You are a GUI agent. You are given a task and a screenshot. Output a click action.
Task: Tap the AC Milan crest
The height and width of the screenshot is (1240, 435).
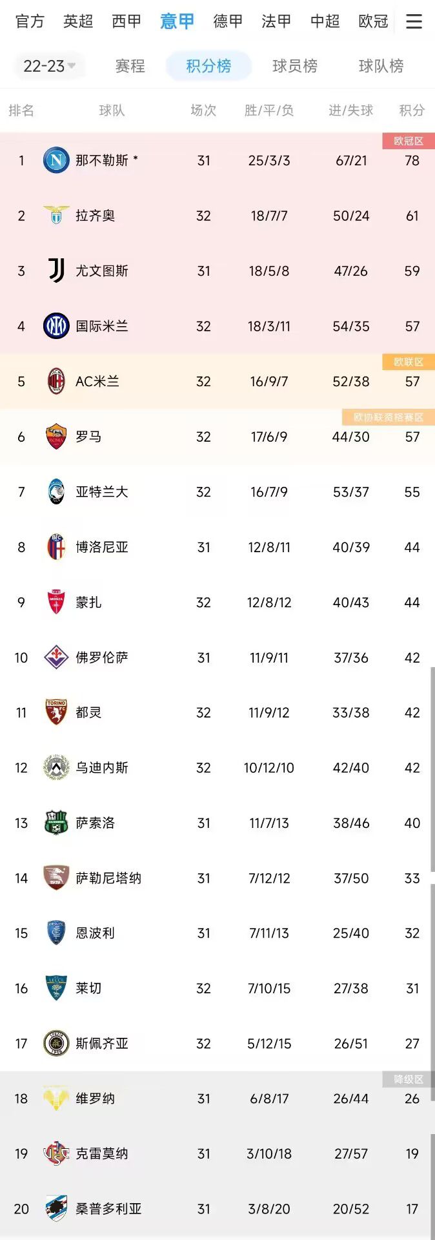[56, 381]
